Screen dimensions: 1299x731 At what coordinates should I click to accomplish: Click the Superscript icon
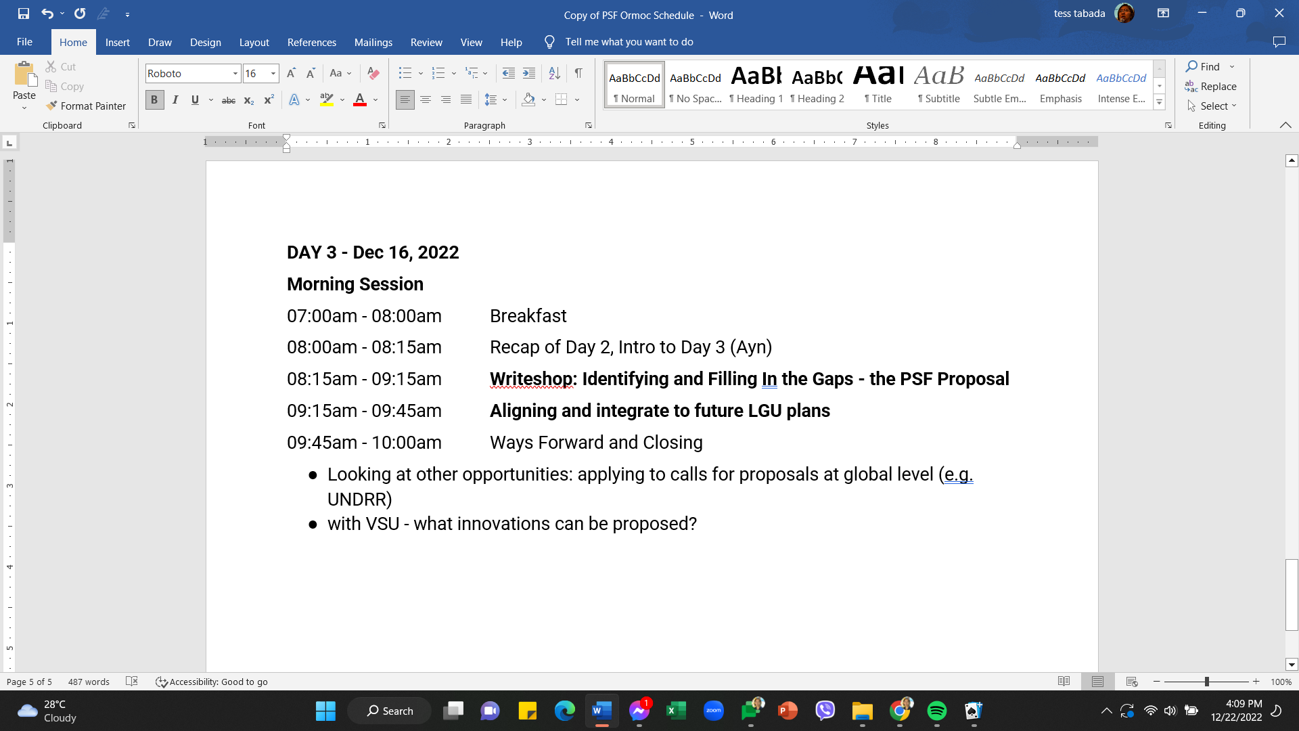(269, 100)
